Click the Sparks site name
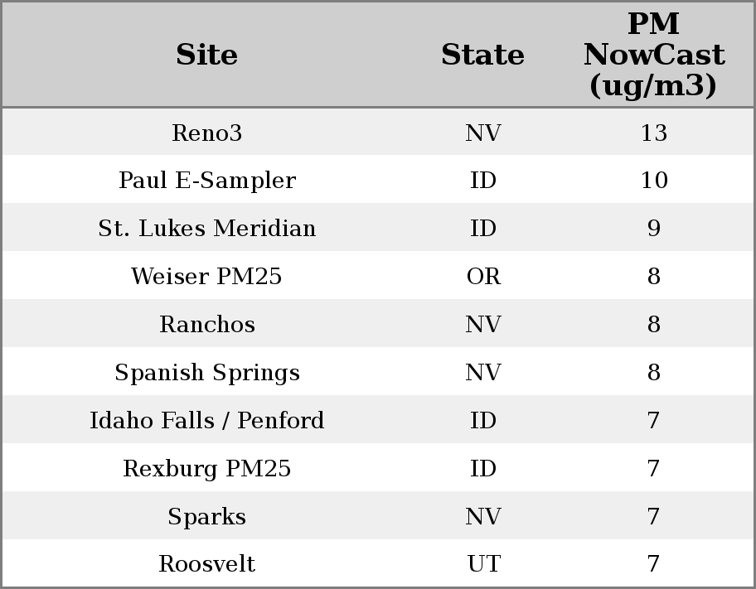This screenshot has height=589, width=756. click(206, 517)
